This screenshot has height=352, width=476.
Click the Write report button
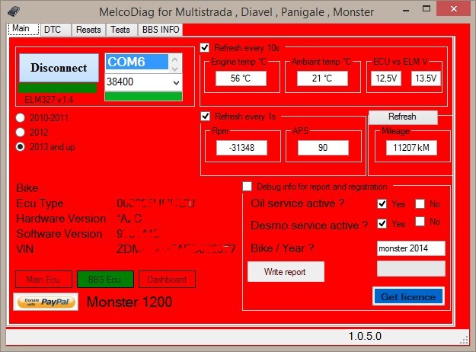click(x=286, y=272)
